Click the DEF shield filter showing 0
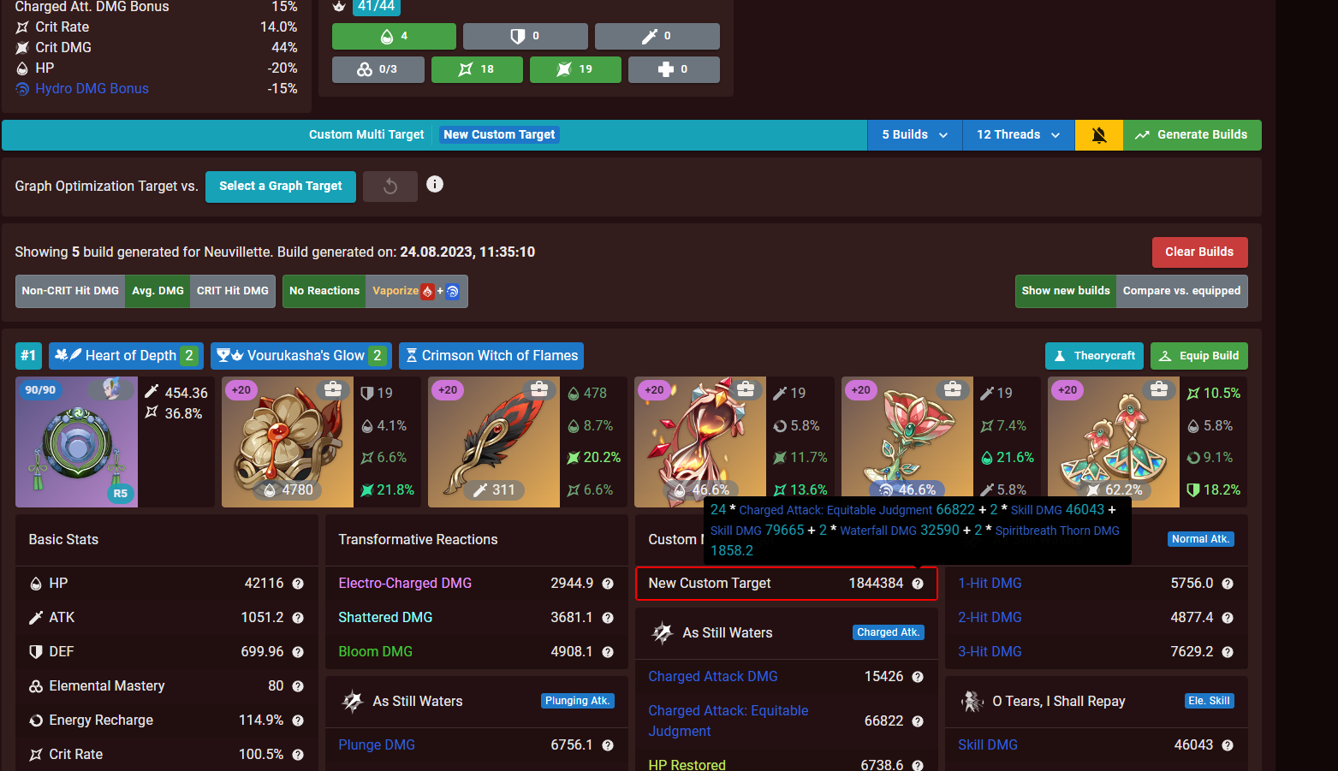Image resolution: width=1338 pixels, height=771 pixels. click(526, 37)
